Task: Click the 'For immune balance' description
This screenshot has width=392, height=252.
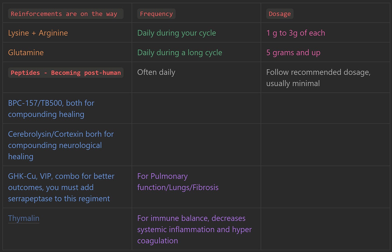Action: click(x=194, y=229)
